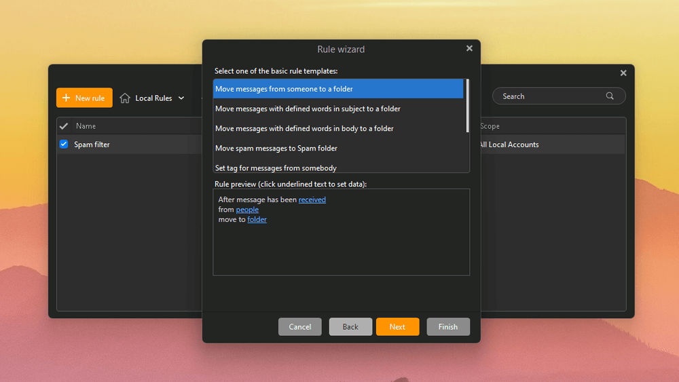The width and height of the screenshot is (679, 382).
Task: Click the 'folder' link in the rule preview
Action: (x=257, y=220)
